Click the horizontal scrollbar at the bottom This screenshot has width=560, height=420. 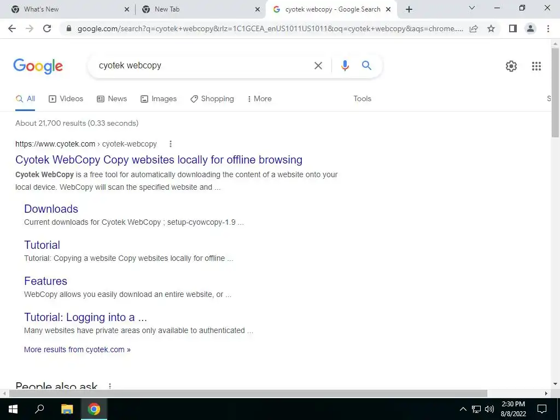[x=248, y=393]
